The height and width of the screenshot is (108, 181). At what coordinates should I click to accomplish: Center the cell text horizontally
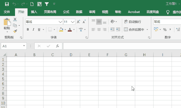point(99,29)
